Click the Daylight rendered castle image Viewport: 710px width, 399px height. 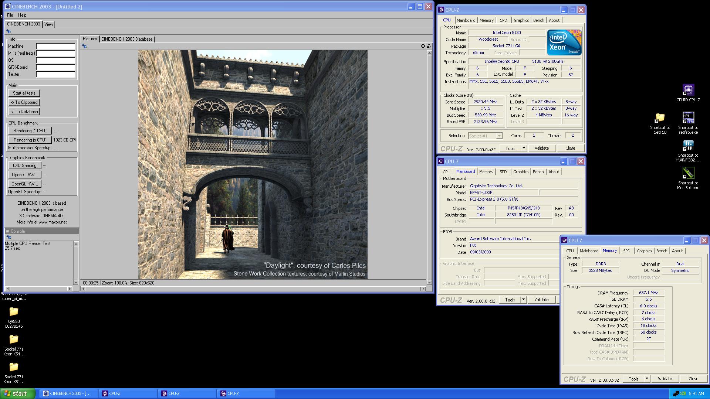253,164
